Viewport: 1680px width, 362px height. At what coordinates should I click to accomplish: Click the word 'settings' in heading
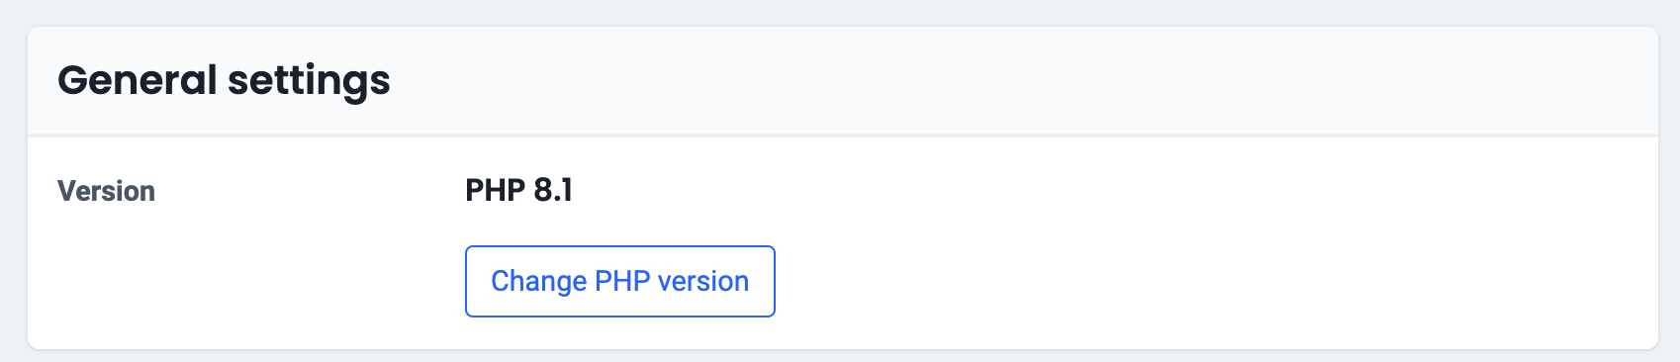[309, 82]
